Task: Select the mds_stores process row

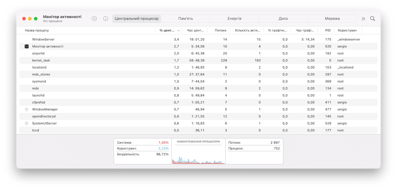Action: pyautogui.click(x=198, y=75)
